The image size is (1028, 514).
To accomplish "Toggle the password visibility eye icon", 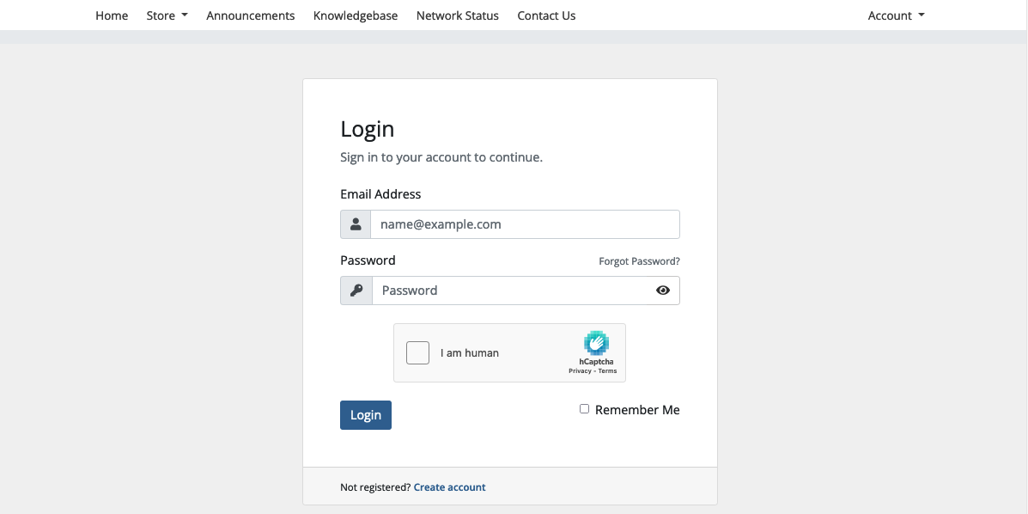I will tap(662, 290).
